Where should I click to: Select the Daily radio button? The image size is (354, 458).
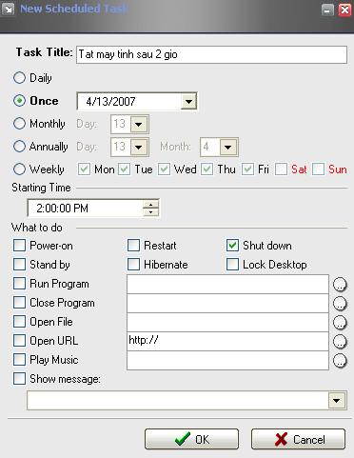tap(19, 78)
